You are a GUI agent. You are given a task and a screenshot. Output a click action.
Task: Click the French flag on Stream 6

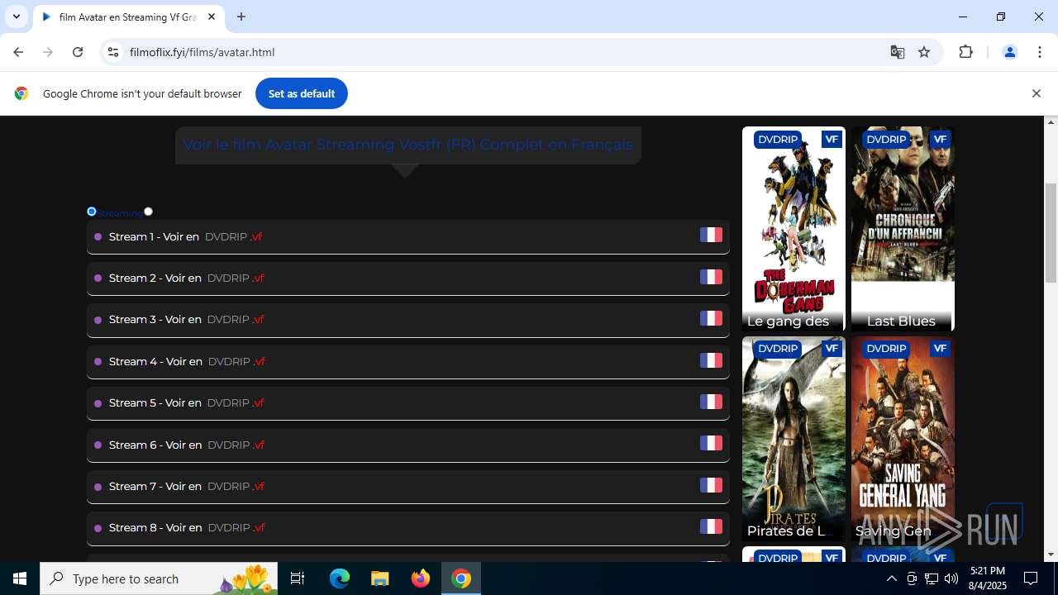711,443
